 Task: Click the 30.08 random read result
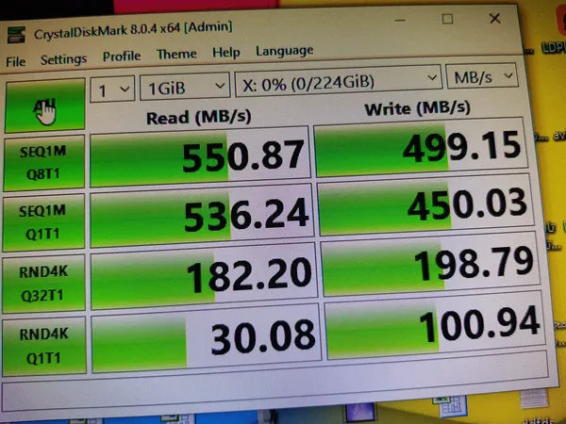click(206, 339)
